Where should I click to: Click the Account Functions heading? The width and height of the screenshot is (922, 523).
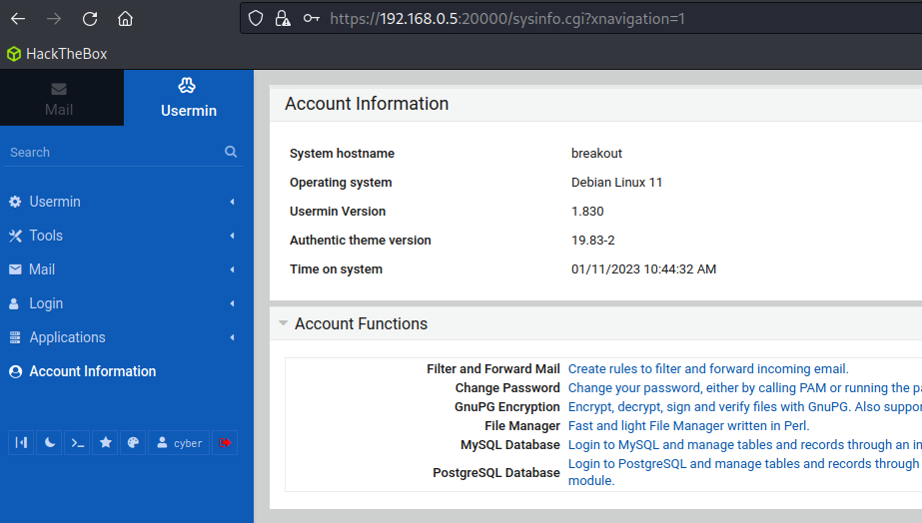pyautogui.click(x=361, y=323)
